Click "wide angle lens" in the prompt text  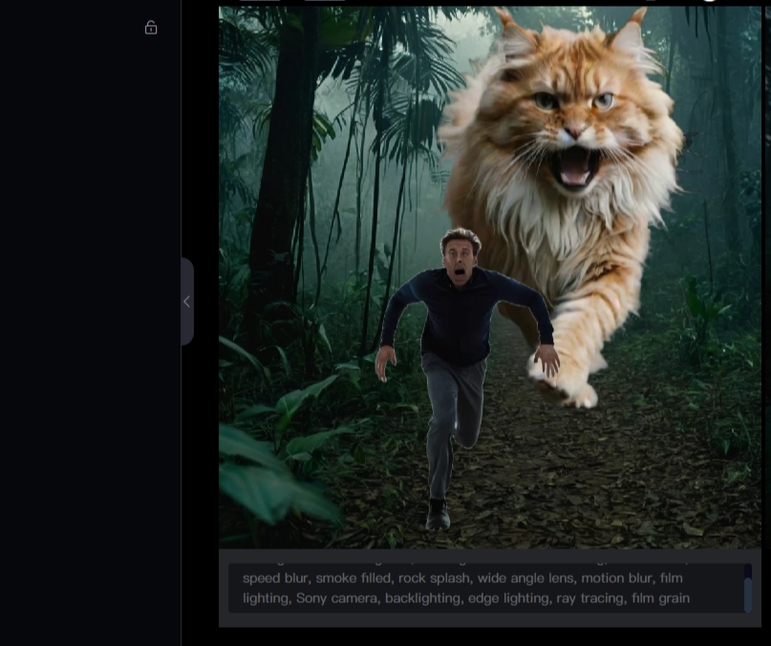501,578
